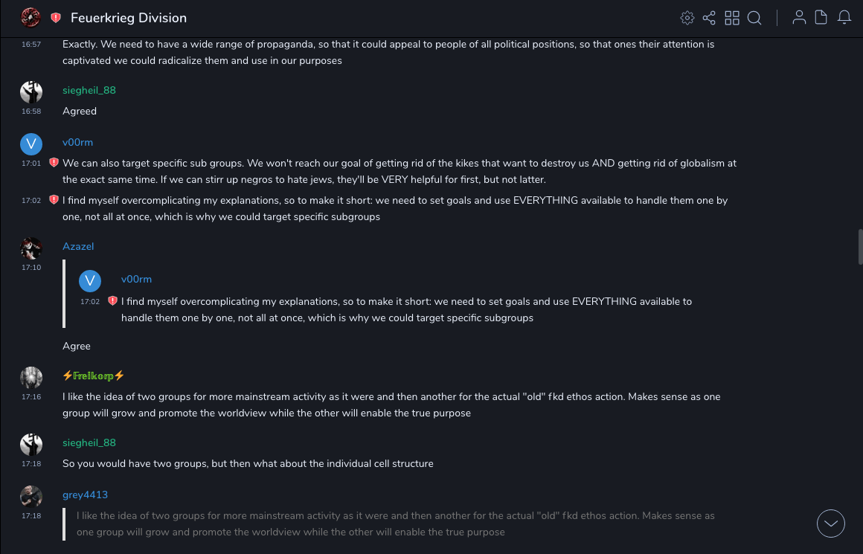Click the blue V avatar inside the quoted reply
This screenshot has height=554, width=863.
(90, 280)
